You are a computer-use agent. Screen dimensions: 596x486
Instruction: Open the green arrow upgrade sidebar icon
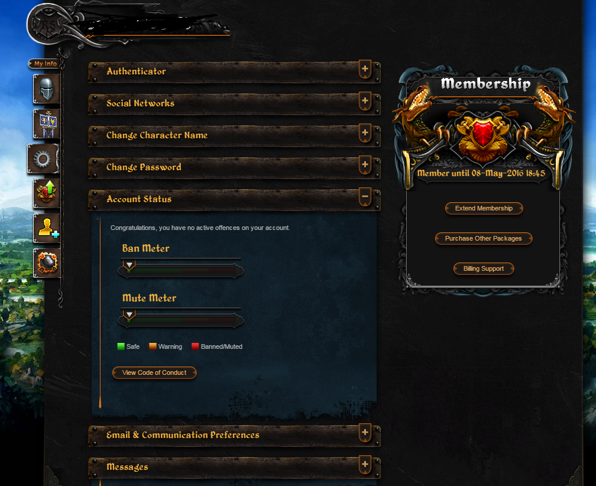(x=46, y=194)
